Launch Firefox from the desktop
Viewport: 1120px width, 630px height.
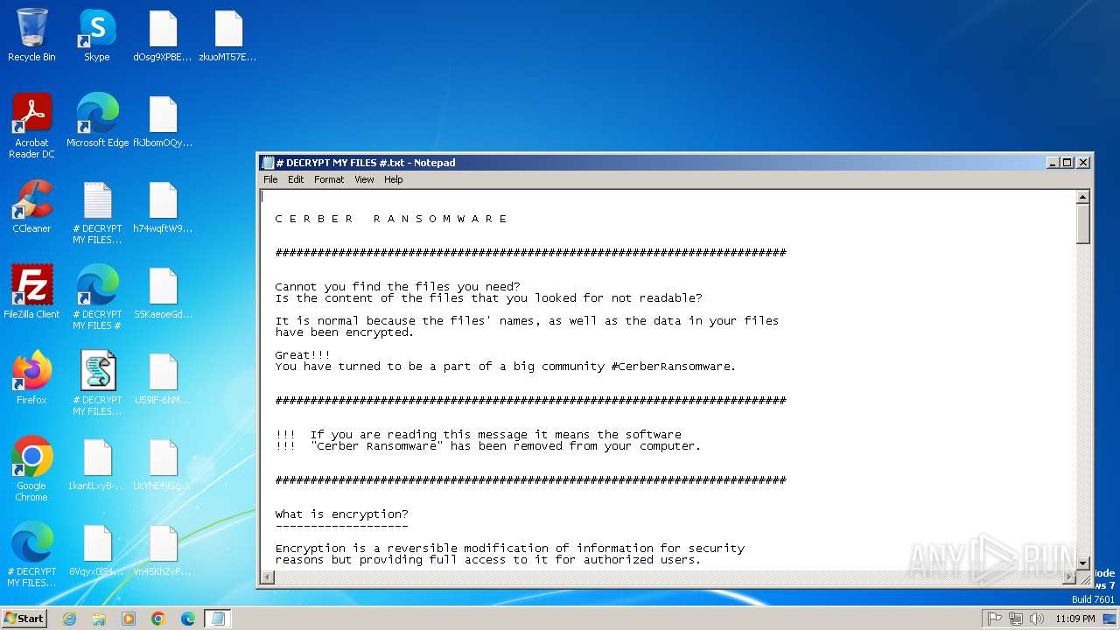click(31, 378)
